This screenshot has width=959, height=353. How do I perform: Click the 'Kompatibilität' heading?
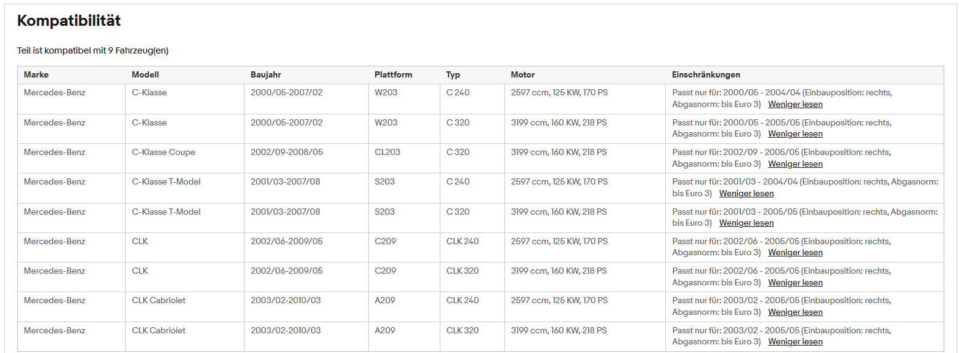pos(69,20)
